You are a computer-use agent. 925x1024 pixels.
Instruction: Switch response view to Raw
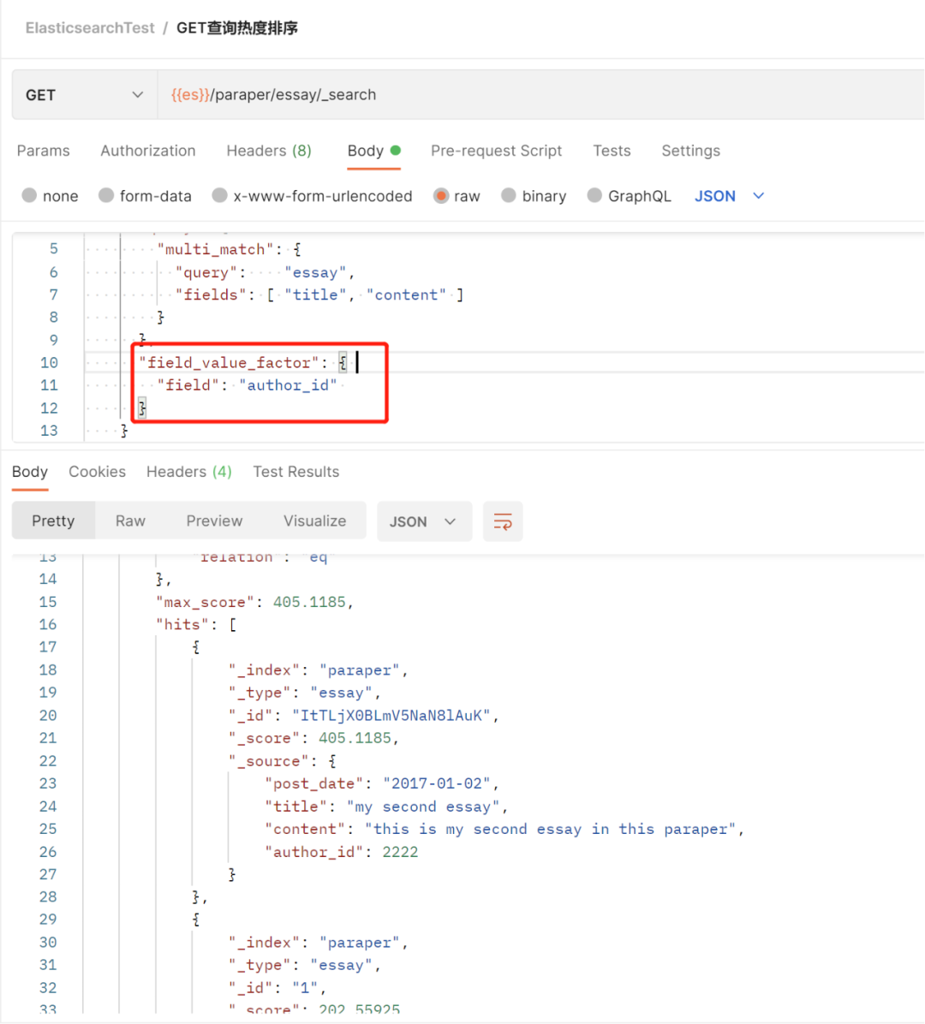(x=131, y=521)
